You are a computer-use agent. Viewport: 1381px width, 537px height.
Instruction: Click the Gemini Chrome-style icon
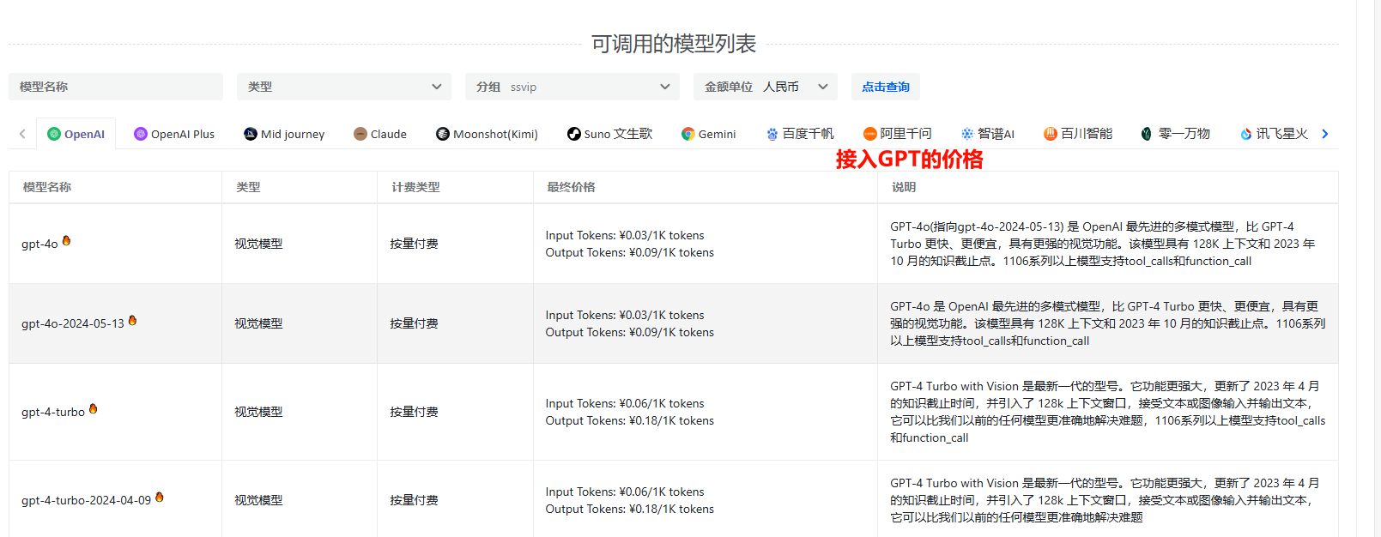(x=688, y=134)
